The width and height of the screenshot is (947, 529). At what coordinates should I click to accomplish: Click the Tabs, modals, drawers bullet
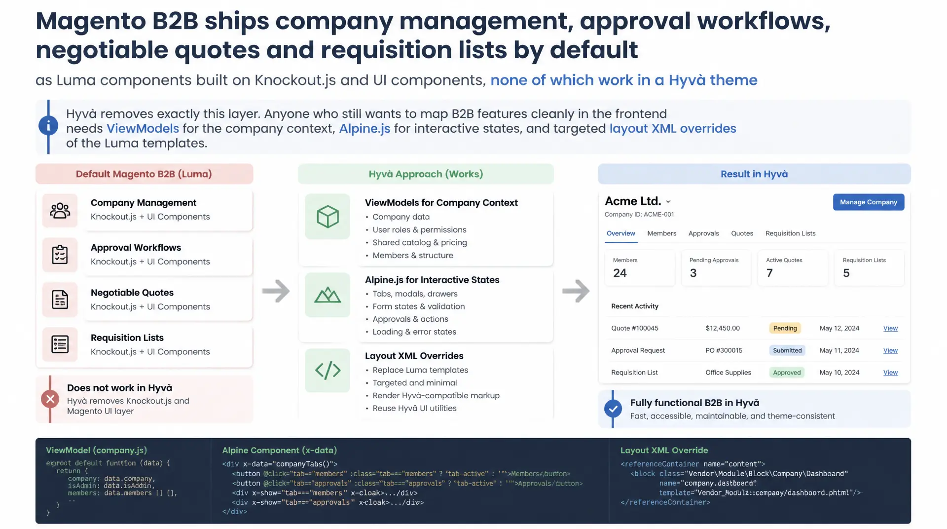click(415, 294)
